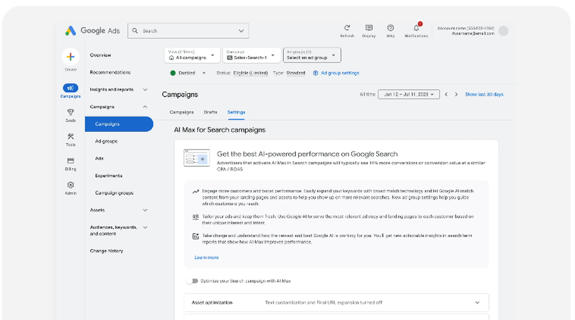Screen dimensions: 575x320
Task: Open the Tools wrench icon
Action: pyautogui.click(x=71, y=136)
